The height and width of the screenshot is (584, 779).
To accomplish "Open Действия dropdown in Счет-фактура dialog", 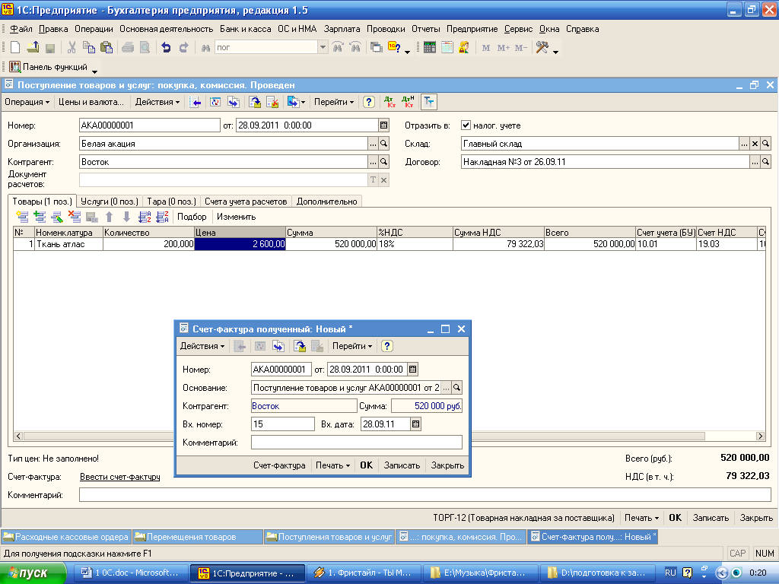I will pyautogui.click(x=202, y=346).
